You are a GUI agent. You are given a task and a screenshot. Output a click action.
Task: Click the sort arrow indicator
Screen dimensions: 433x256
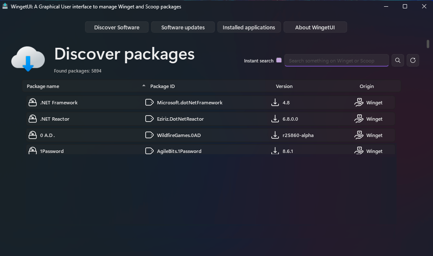pyautogui.click(x=144, y=85)
